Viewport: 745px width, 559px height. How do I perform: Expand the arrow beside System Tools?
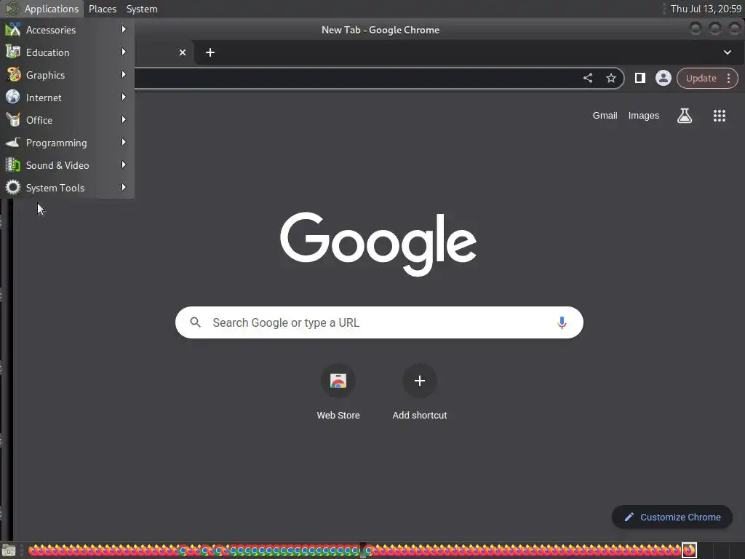pyautogui.click(x=124, y=187)
